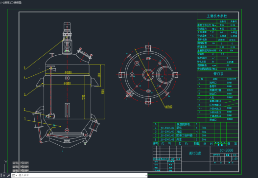Select the φ1200 dimension on elevation view
The image size is (258, 178).
coord(68,72)
